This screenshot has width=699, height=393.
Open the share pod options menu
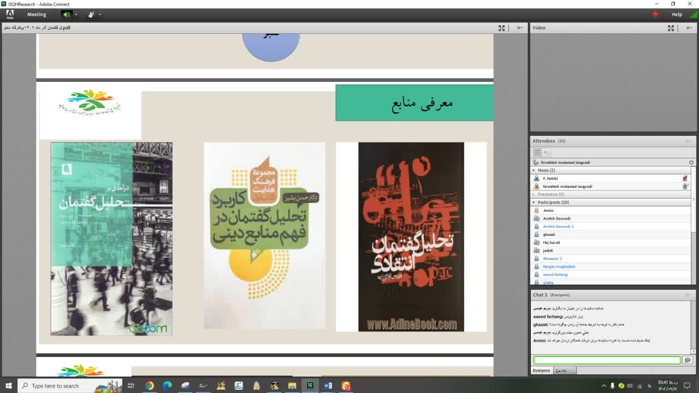click(520, 28)
